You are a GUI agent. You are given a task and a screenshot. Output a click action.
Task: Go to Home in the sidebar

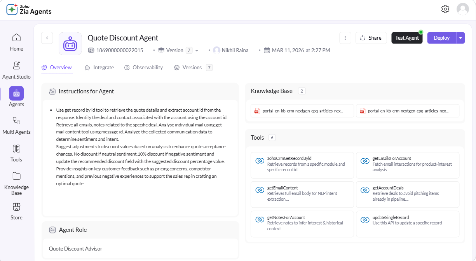point(16,42)
